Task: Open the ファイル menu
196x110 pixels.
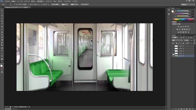Action: pos(7,1)
